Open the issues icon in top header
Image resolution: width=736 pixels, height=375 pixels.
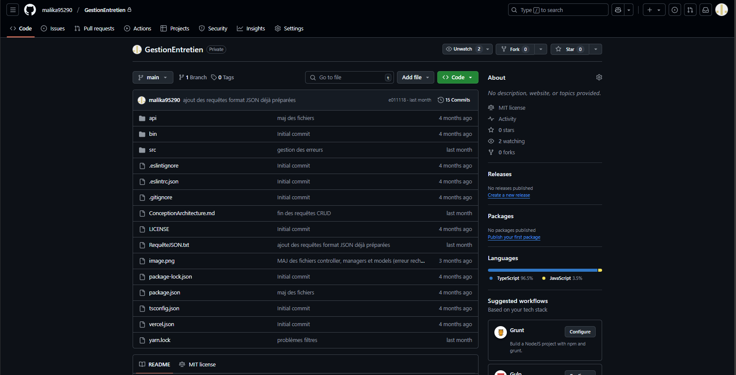(x=675, y=10)
